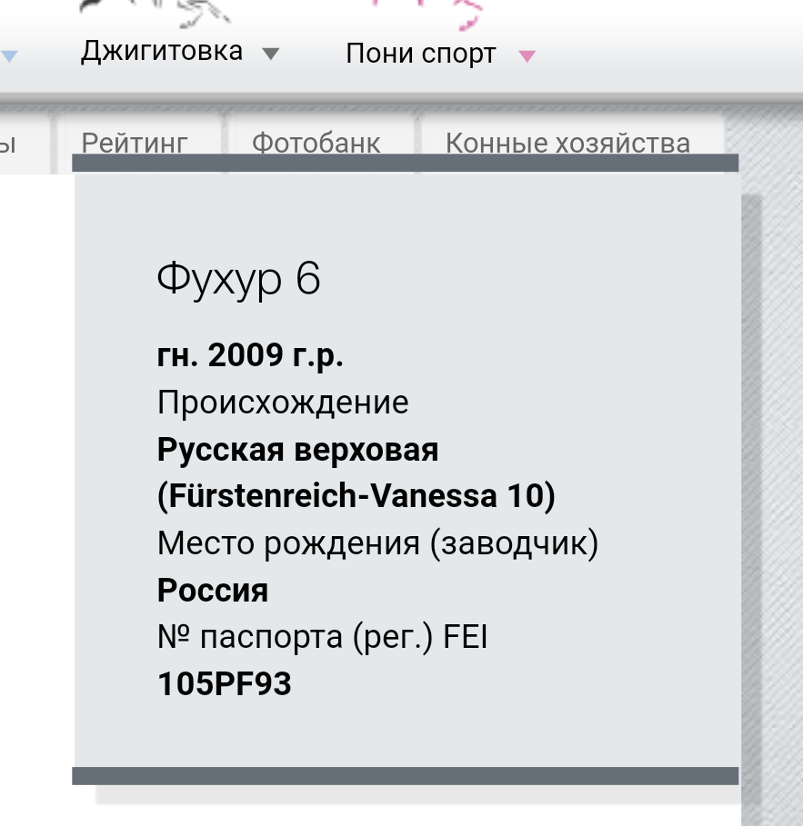Click the birthplace value Россия
803x826 pixels.
(213, 591)
